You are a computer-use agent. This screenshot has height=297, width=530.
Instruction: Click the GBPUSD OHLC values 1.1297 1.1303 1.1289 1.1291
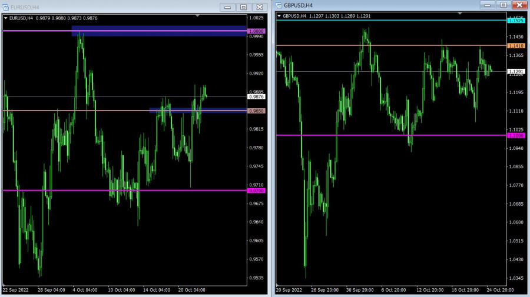click(x=340, y=16)
